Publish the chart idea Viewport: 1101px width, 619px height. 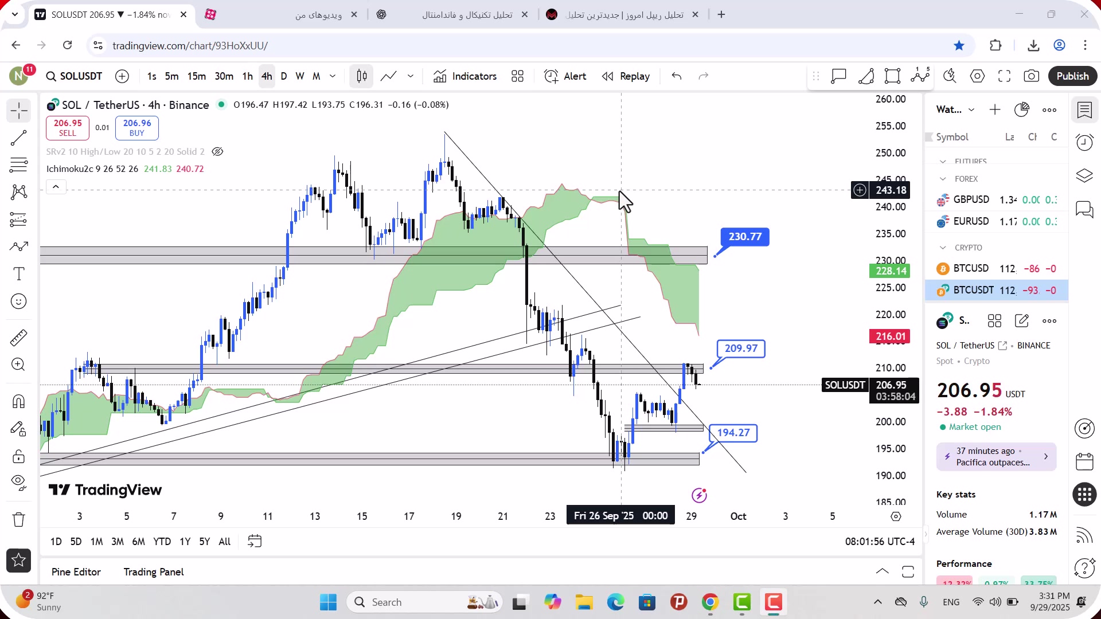[x=1072, y=76]
